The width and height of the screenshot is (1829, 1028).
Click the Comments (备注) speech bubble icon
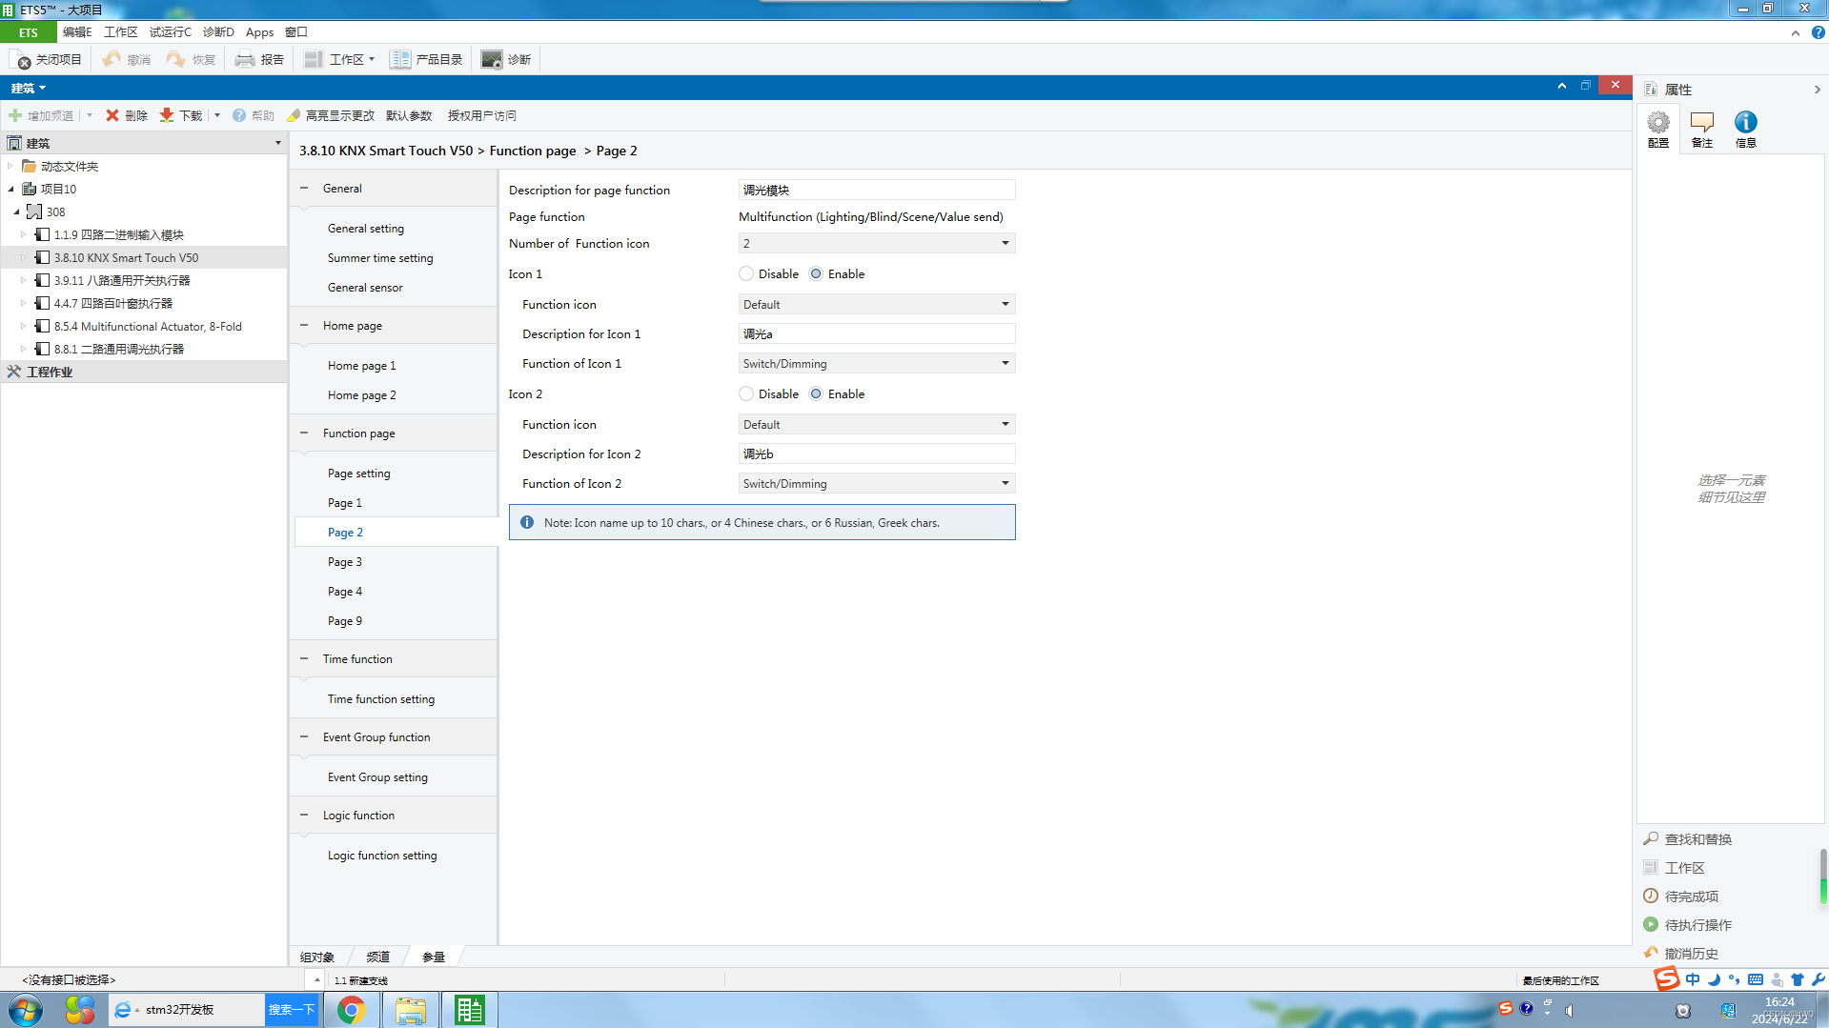click(1701, 122)
